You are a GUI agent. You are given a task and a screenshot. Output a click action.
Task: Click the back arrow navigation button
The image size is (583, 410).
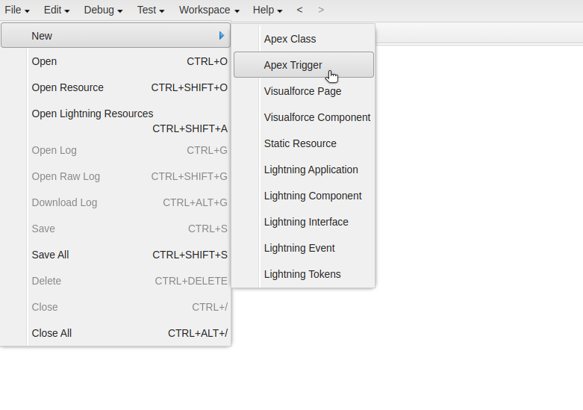[300, 10]
